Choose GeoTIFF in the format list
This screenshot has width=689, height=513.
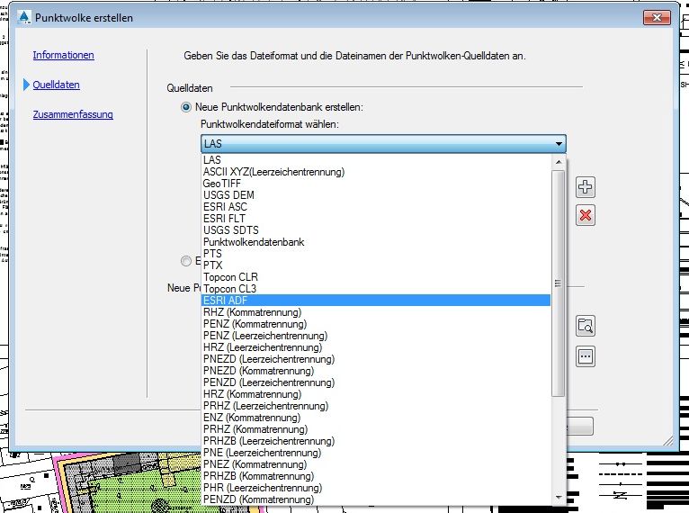(376, 184)
